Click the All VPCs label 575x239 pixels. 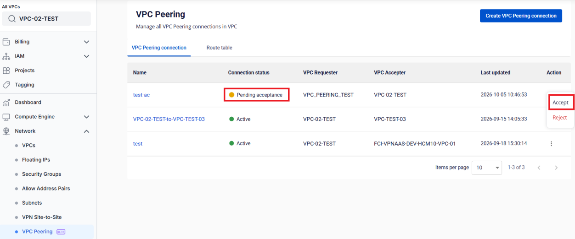pos(11,7)
